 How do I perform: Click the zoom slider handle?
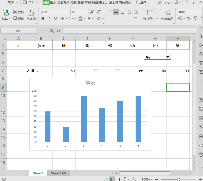[178, 179]
